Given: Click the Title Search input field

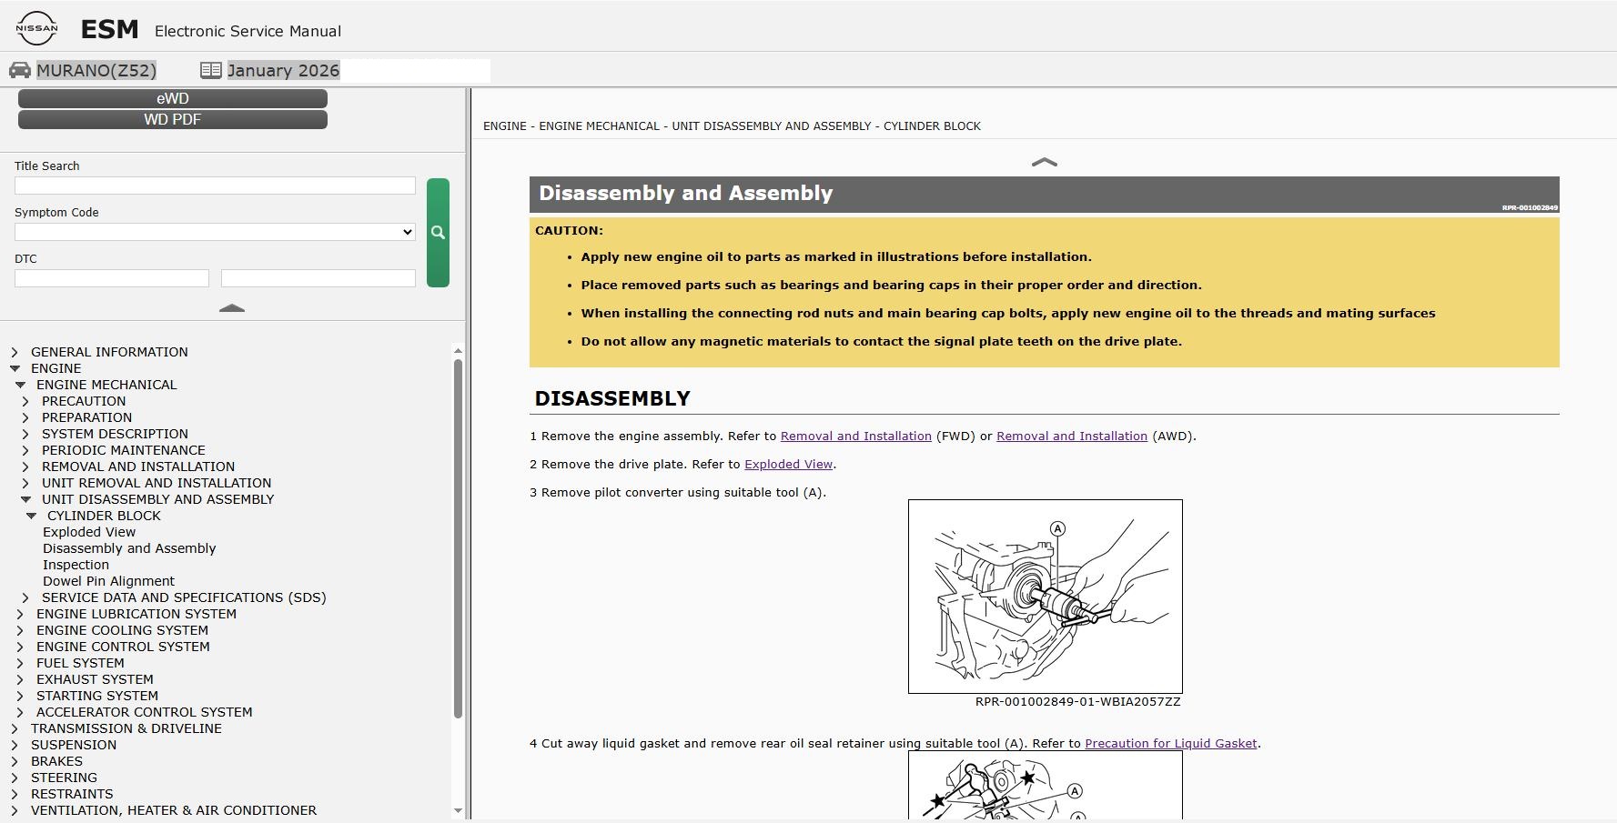Looking at the screenshot, I should (x=215, y=186).
